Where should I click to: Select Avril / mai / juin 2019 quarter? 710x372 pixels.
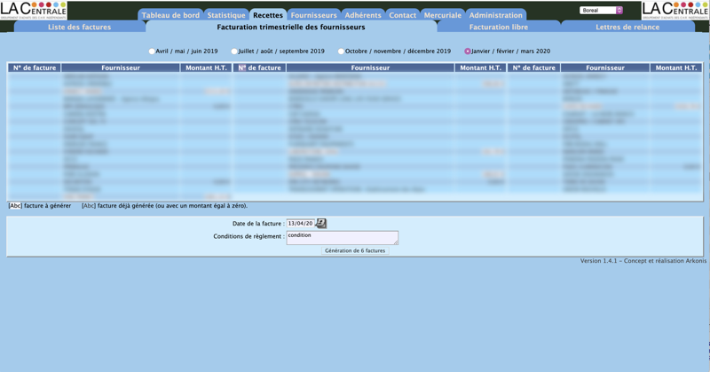click(153, 51)
